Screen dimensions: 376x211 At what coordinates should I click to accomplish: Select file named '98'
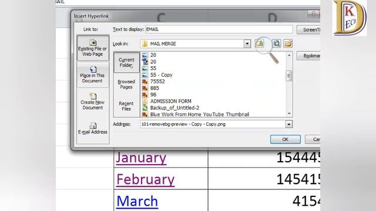coord(153,95)
